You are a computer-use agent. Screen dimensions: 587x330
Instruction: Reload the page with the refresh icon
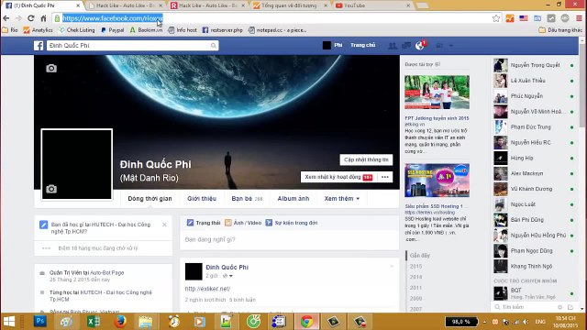click(30, 18)
